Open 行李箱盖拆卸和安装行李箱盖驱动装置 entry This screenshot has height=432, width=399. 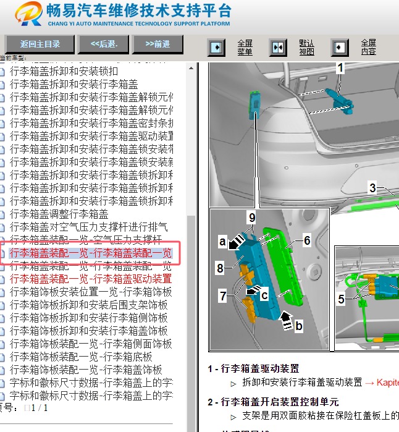pos(91,136)
